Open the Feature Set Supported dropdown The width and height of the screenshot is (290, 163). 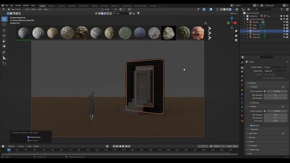pyautogui.click(x=276, y=71)
